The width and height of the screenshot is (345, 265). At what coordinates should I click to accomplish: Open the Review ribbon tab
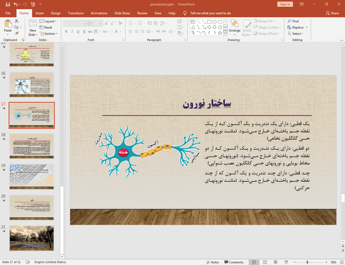pyautogui.click(x=142, y=13)
